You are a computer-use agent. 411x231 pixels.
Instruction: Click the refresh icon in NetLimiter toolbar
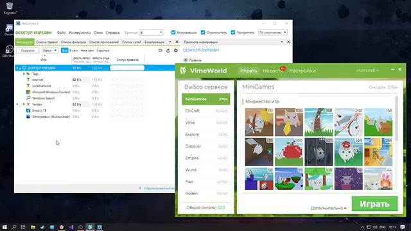coord(168,51)
